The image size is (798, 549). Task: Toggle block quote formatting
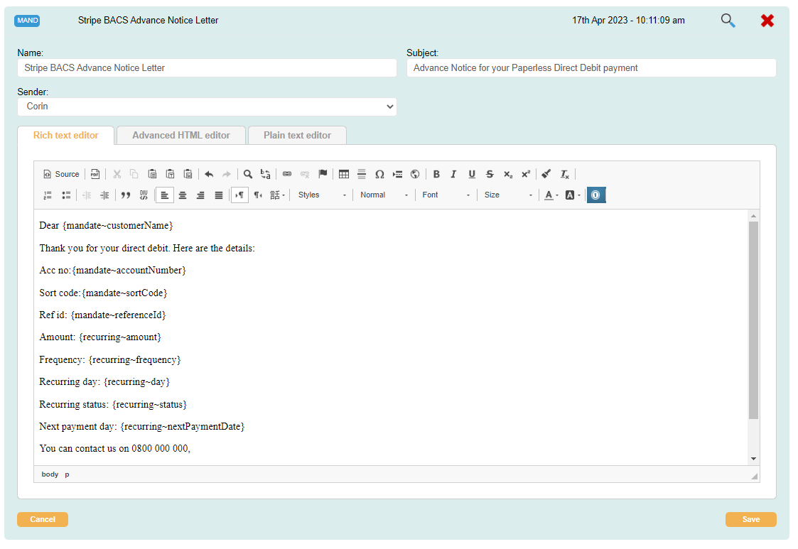pyautogui.click(x=126, y=195)
